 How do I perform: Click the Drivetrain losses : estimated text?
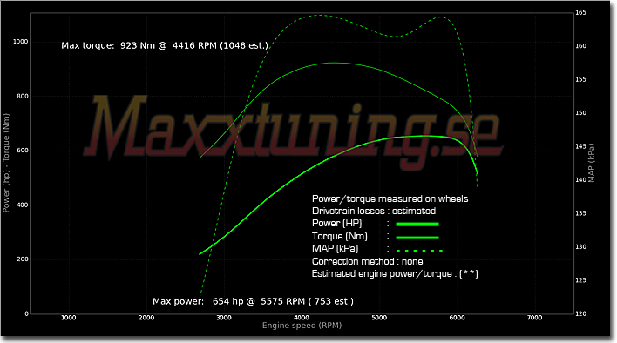(x=374, y=211)
